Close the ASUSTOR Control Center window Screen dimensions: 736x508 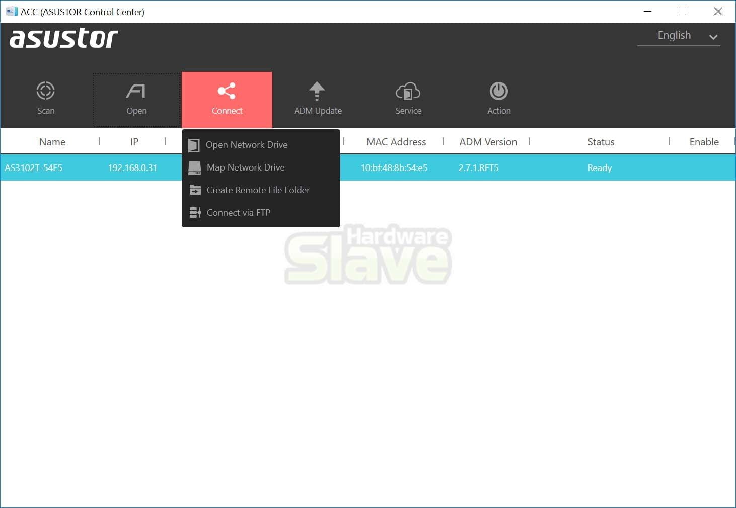pos(718,12)
